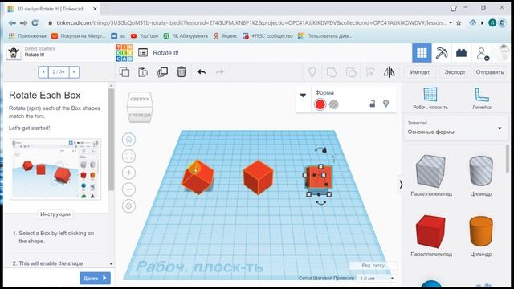Viewport: 514px width, 289px height.
Task: Click the Copy toolbar icon
Action: pyautogui.click(x=124, y=71)
